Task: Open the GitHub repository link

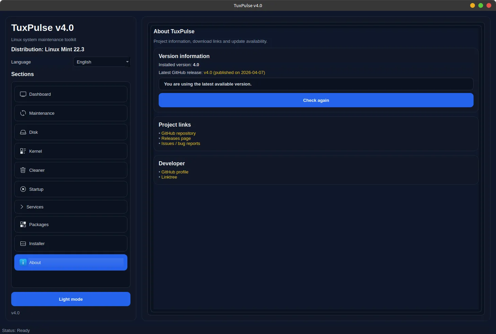Action: tap(178, 133)
